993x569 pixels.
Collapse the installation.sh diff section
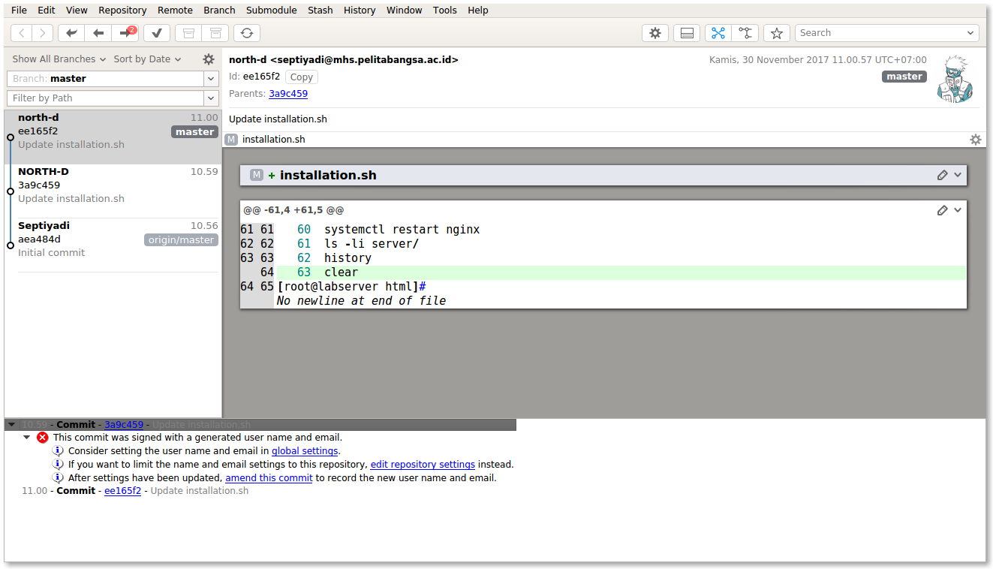[x=958, y=174]
